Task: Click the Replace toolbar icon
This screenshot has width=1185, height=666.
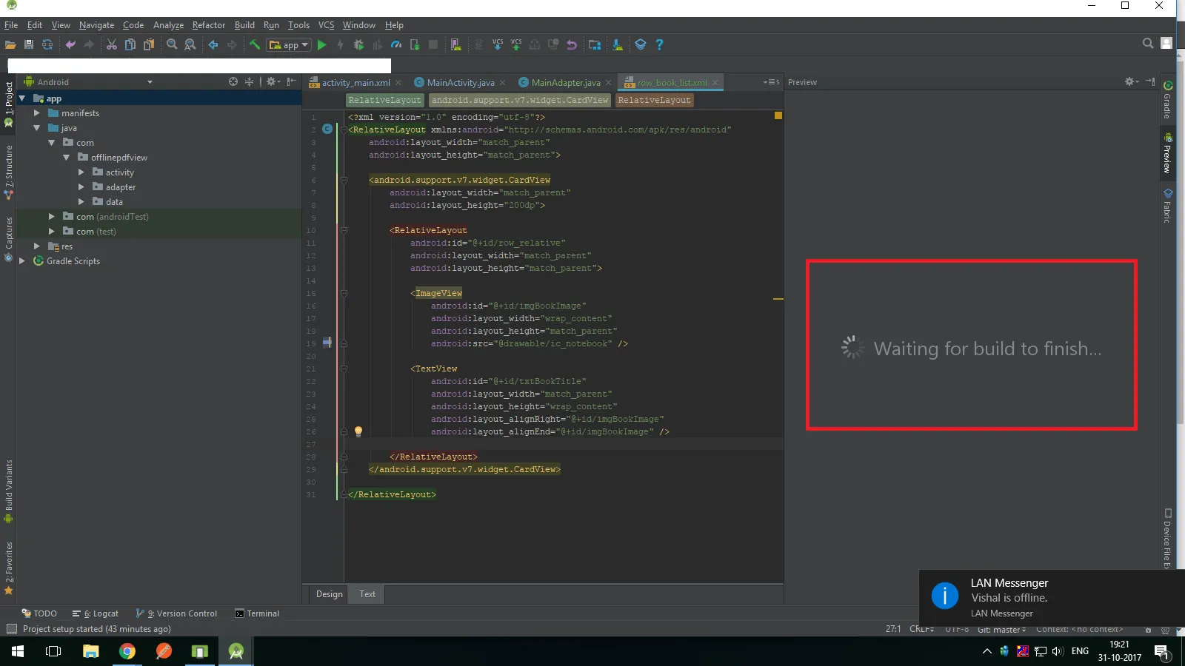Action: [190, 44]
